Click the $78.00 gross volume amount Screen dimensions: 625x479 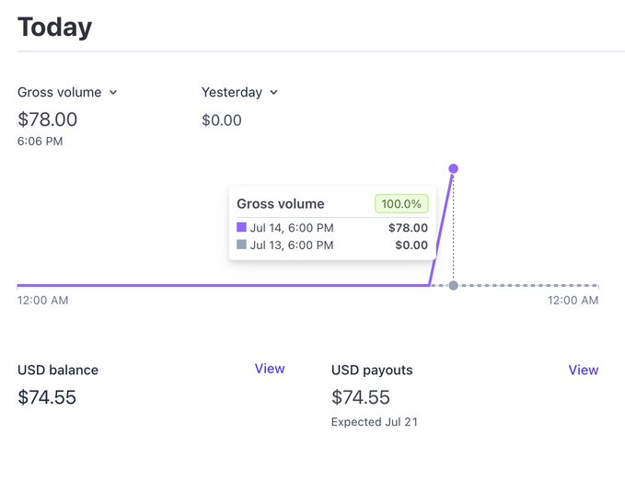point(48,120)
